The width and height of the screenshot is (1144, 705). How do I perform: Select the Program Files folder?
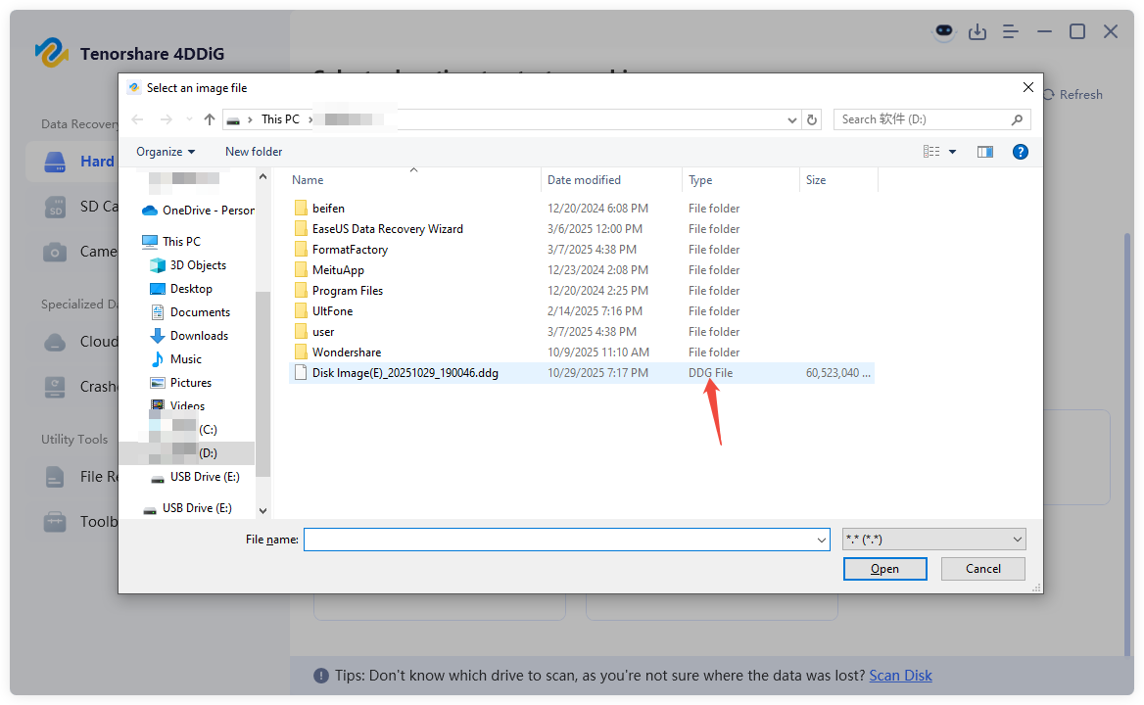pyautogui.click(x=348, y=291)
